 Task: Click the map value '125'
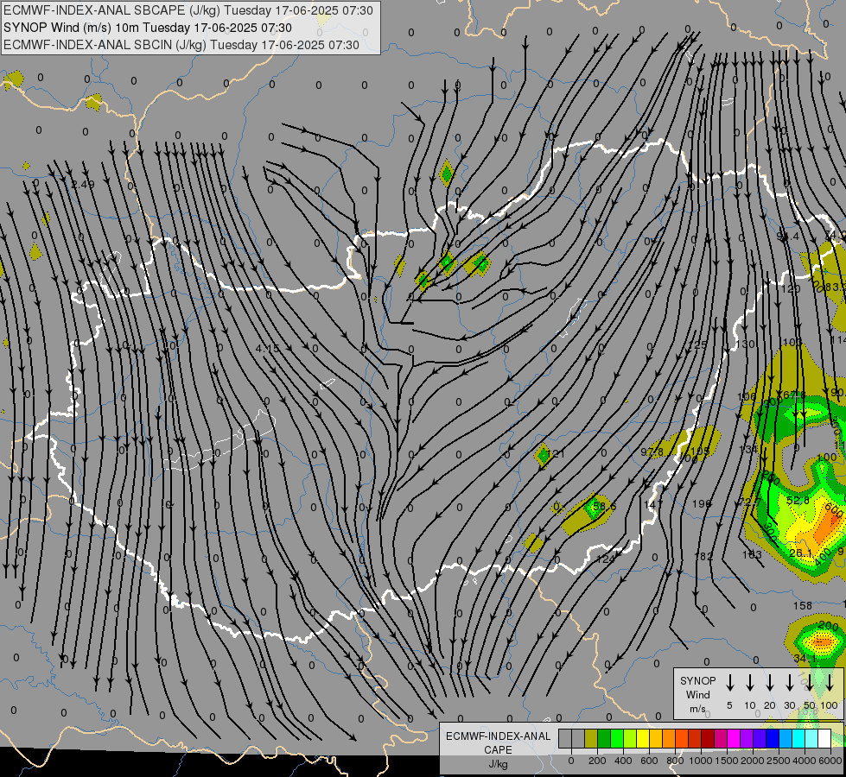tap(697, 344)
